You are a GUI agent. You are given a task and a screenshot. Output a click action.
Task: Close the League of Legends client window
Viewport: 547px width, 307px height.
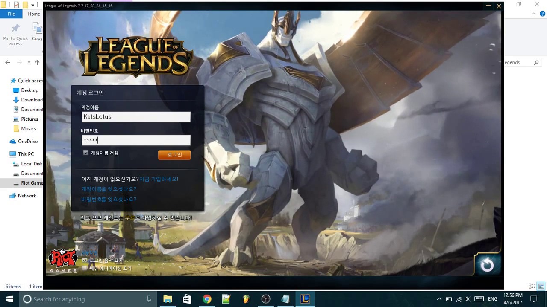coord(499,6)
